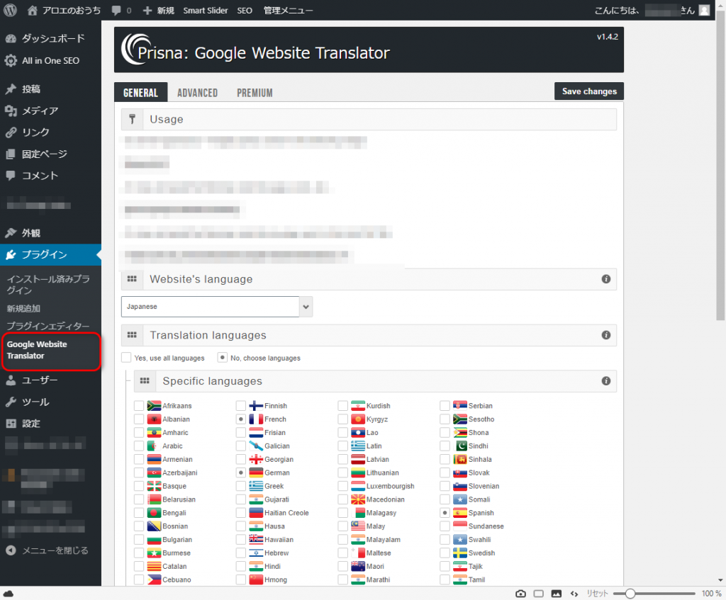Screen dimensions: 726x600
Task: Click the cloud icon at bottom left
Action: tap(9, 593)
